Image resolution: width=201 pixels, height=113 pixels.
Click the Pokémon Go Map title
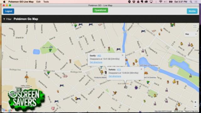(26, 19)
